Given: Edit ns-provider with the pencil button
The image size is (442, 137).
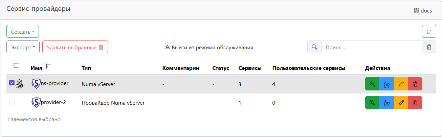Looking at the screenshot, I should coord(401,84).
